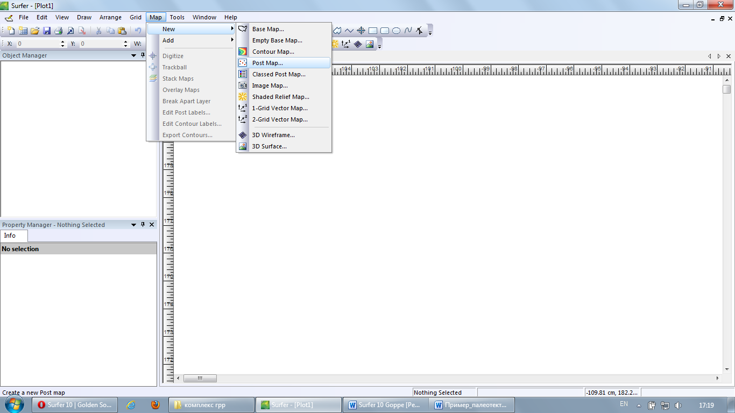Select the Info tab in Property Manager
This screenshot has width=735, height=413.
pos(13,236)
